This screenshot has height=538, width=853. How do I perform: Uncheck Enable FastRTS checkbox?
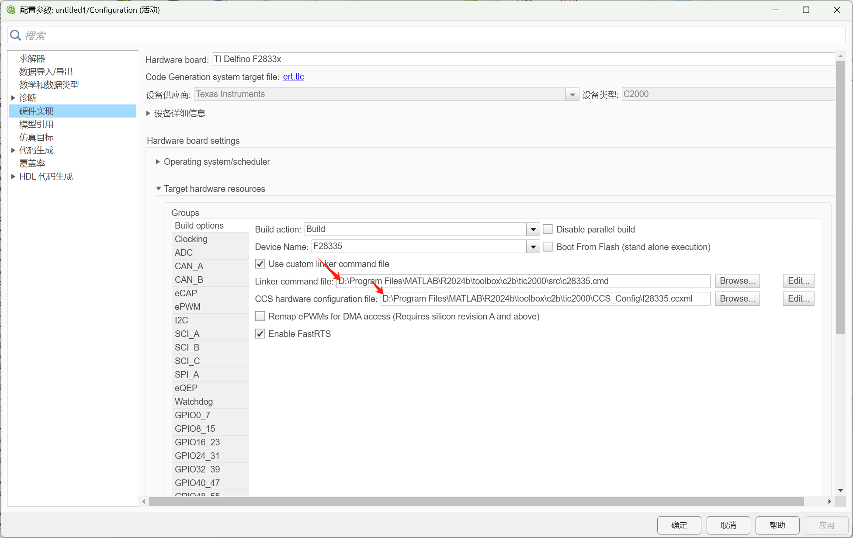pos(260,334)
